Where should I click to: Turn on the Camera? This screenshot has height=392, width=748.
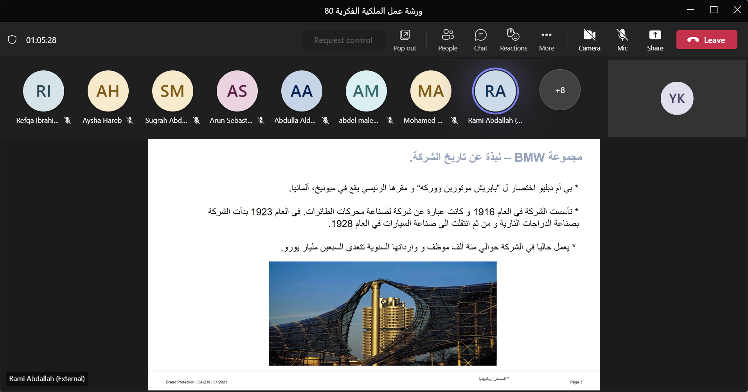point(589,40)
